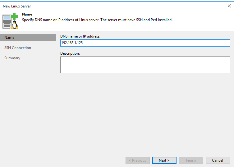
Task: Click into the Description text box
Action: pyautogui.click(x=145, y=65)
